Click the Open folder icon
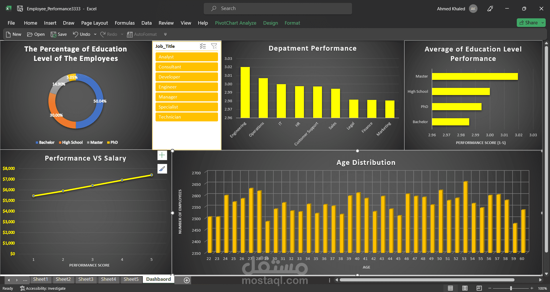The width and height of the screenshot is (550, 292). coord(30,34)
